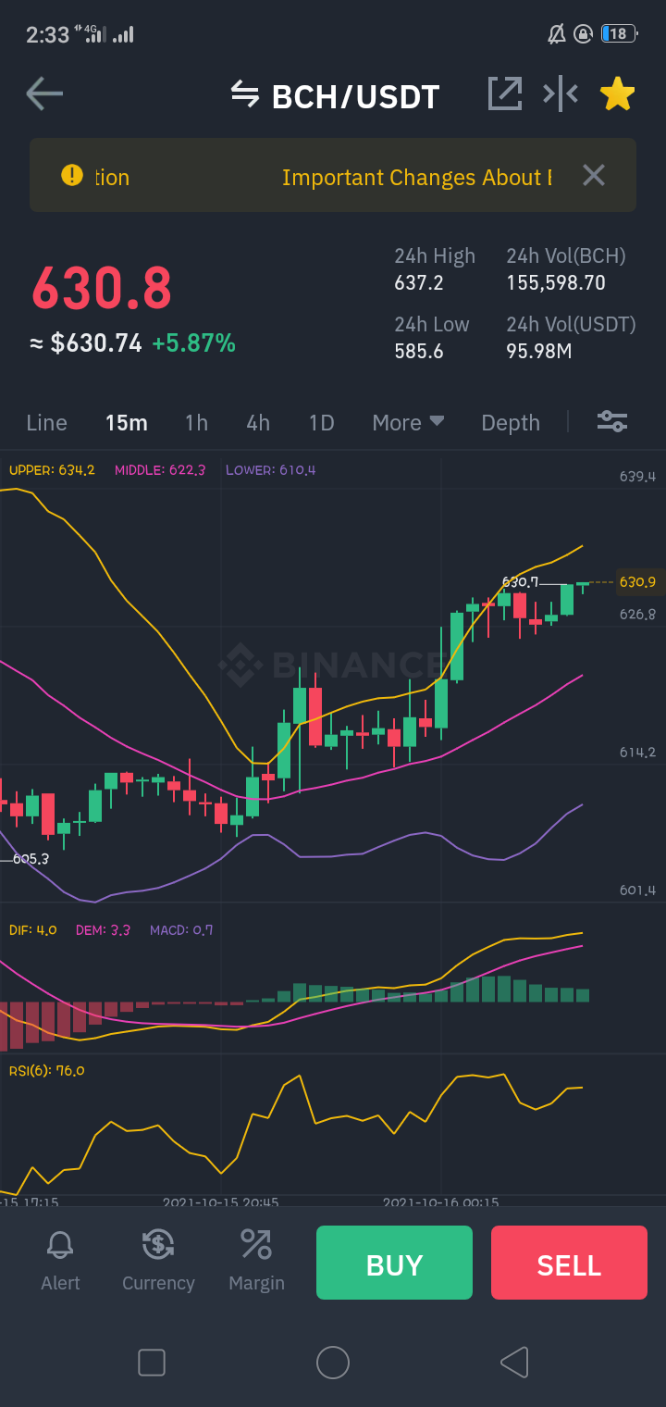
Task: Tap the red SELL button
Action: click(569, 1263)
